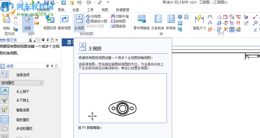Switch to the Tools (工具) tab
260x138 pixels.
coord(90,10)
